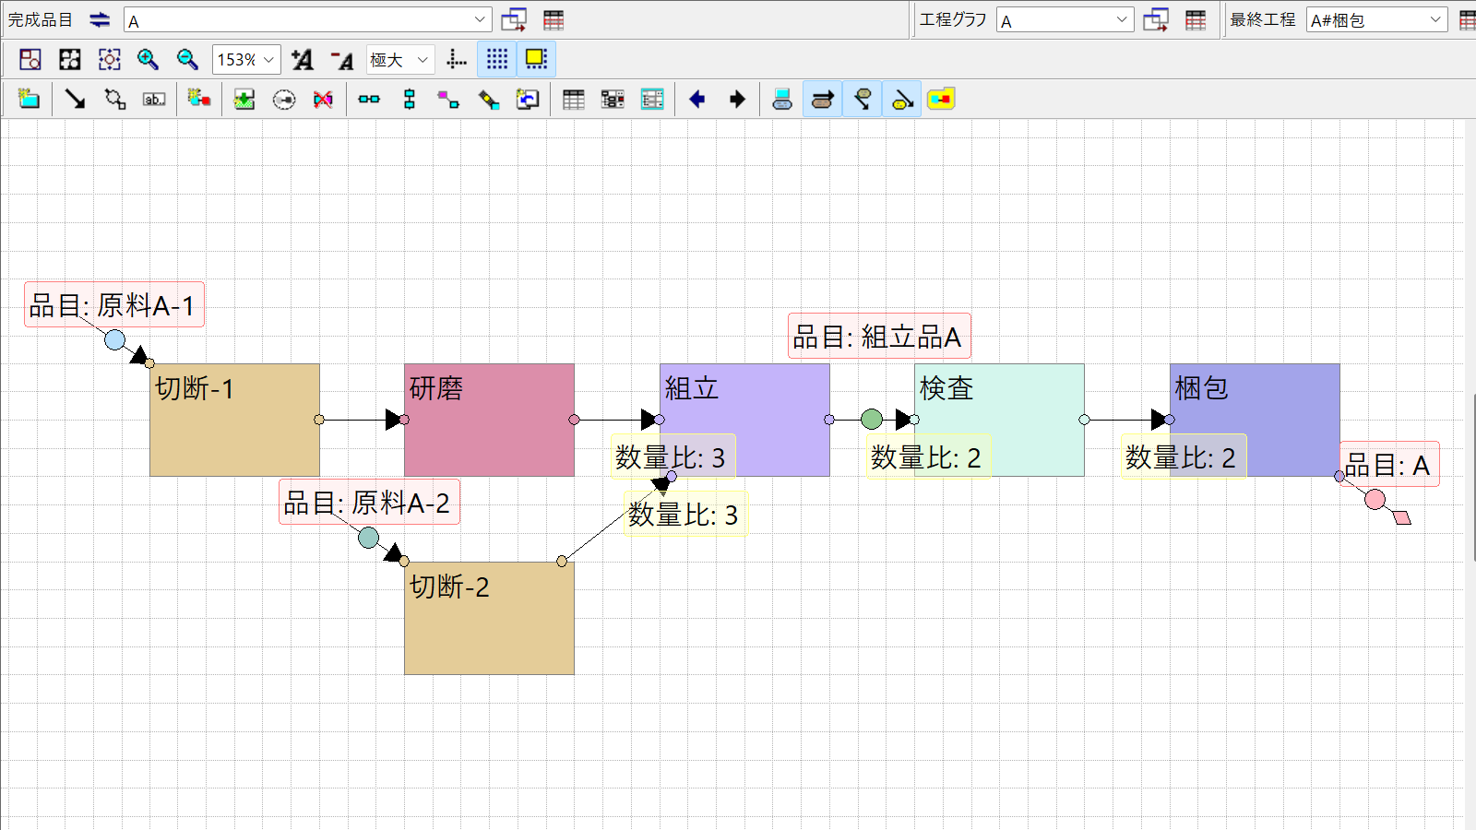The height and width of the screenshot is (830, 1476).
Task: Click the fit-all view icon
Action: 70,60
